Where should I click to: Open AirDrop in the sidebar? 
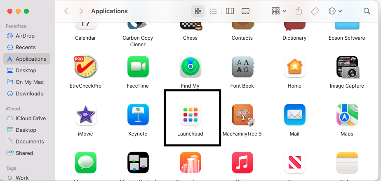[27, 36]
